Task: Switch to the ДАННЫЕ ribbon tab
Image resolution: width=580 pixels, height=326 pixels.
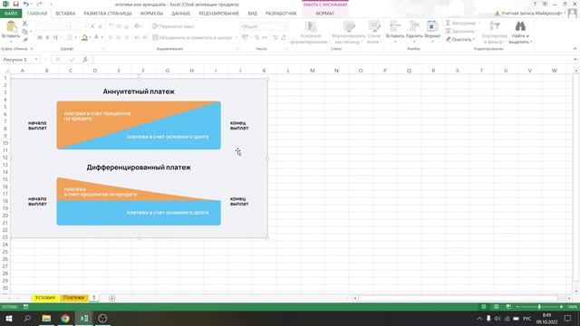Action: tap(180, 14)
